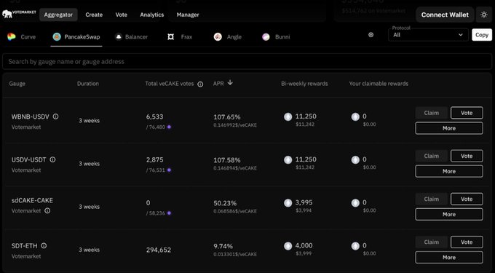
Task: Click the 6,533 votes value
Action: coord(154,116)
